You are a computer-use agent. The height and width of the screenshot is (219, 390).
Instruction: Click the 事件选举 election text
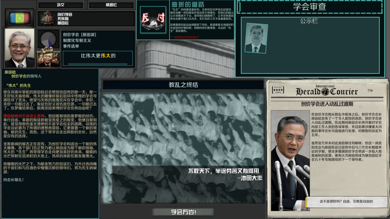click(x=71, y=46)
